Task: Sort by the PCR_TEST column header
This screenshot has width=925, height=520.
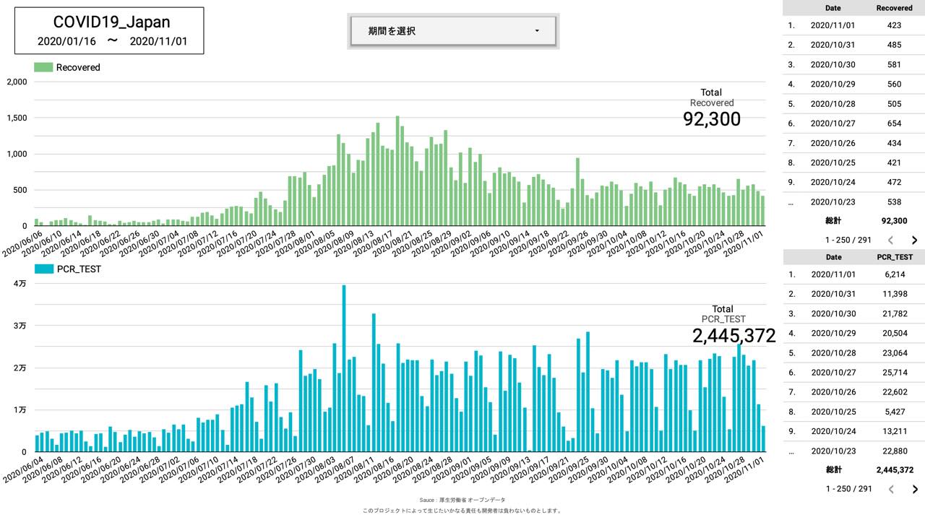Action: [x=894, y=256]
